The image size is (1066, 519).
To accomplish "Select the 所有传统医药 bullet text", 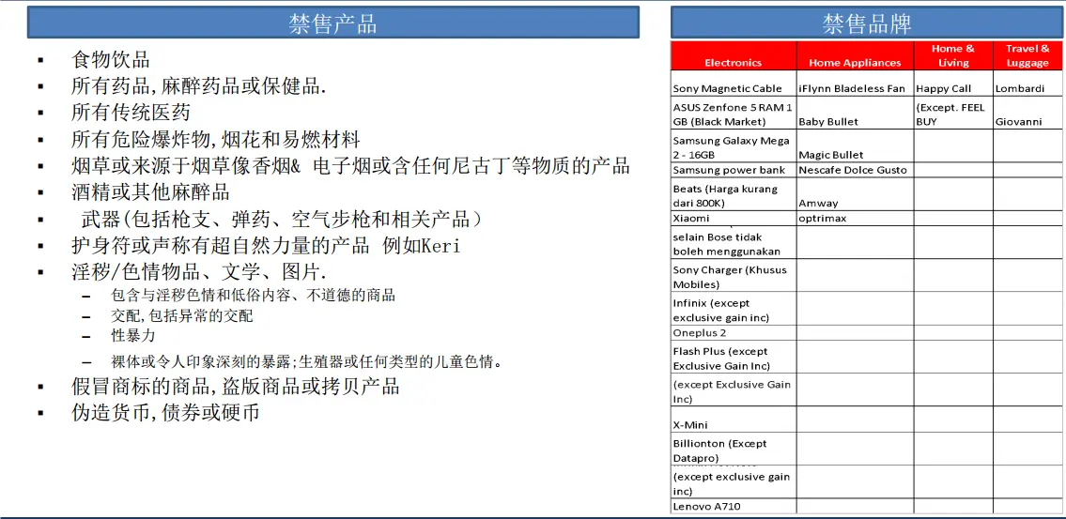I will (131, 113).
